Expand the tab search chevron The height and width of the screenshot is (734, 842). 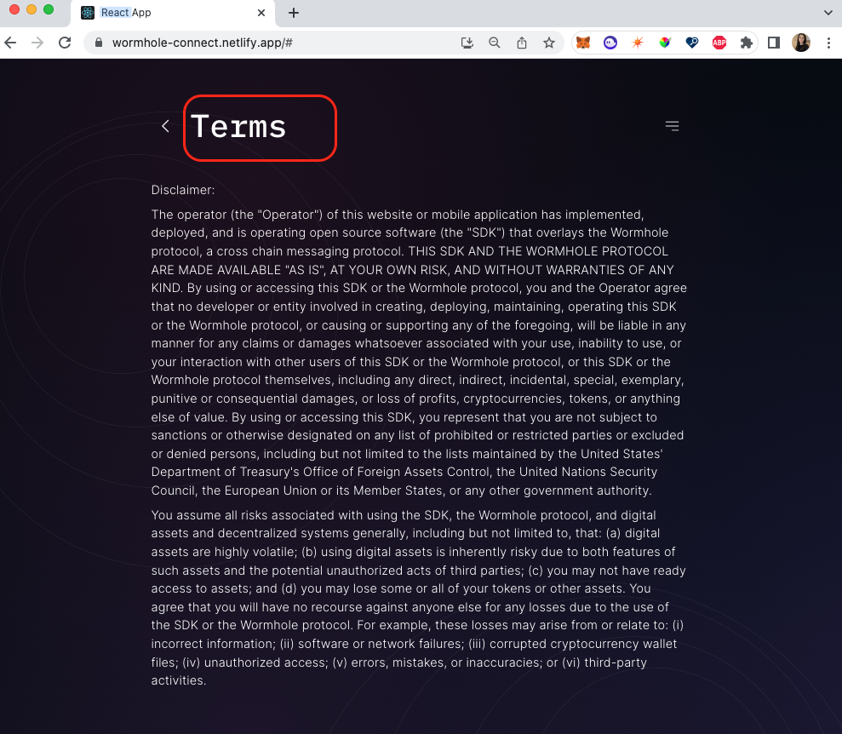tap(828, 13)
